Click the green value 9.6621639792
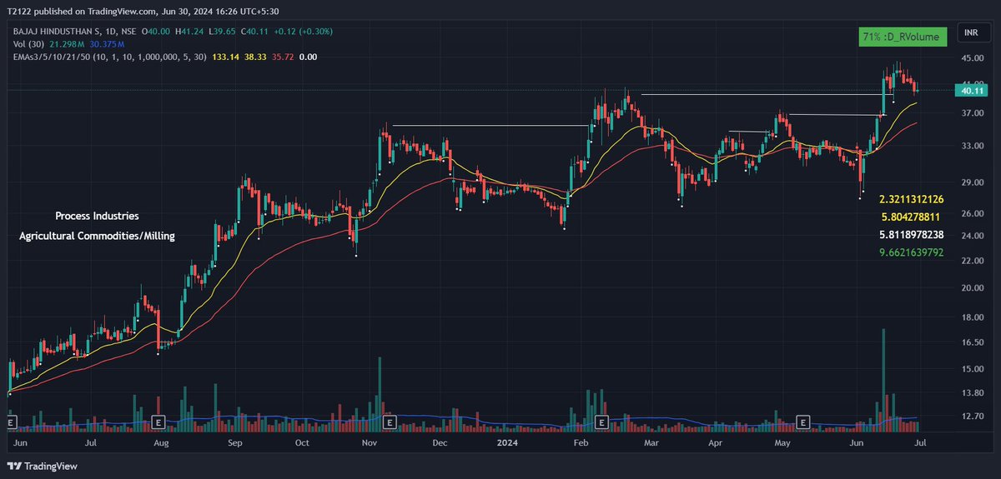 point(911,252)
